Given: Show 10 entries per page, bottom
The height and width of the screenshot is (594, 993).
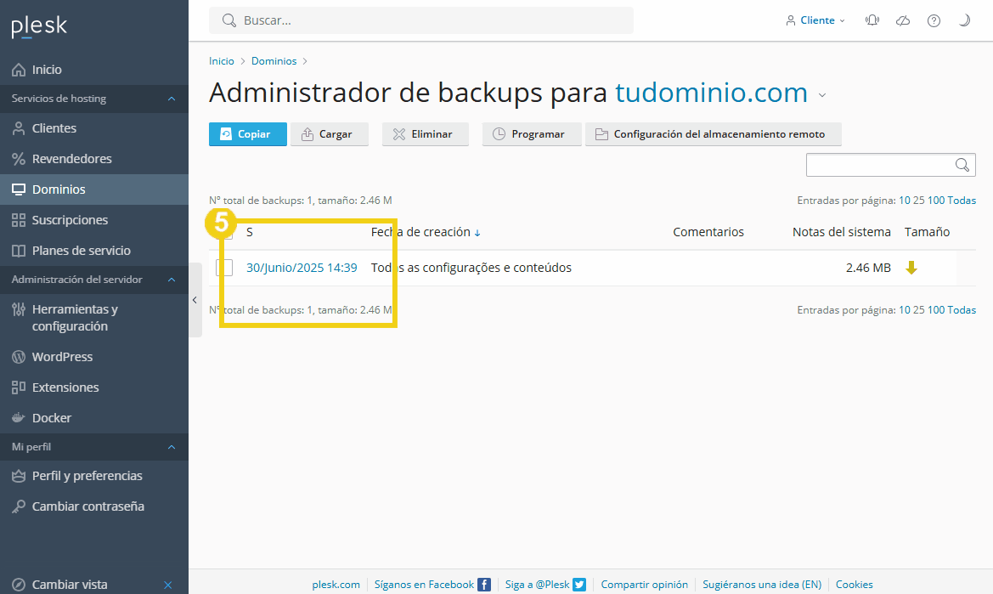Looking at the screenshot, I should click(904, 309).
